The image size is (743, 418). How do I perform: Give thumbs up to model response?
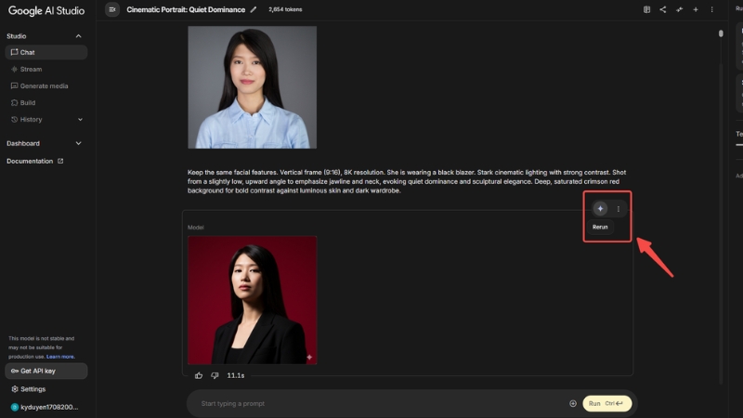[199, 375]
